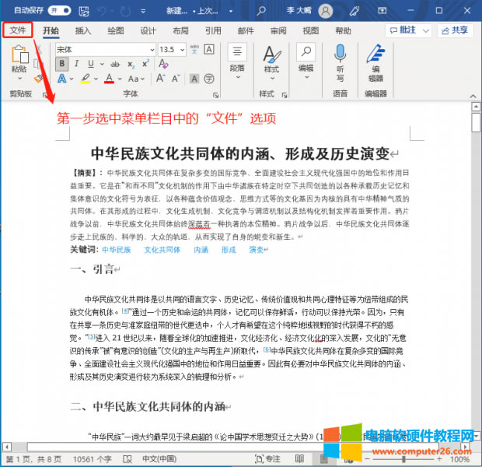Click the Share (共享) button

pos(455,30)
